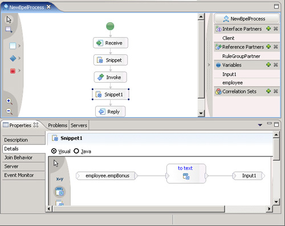Pick the blue diamond structured activities icon

[x=13, y=58]
